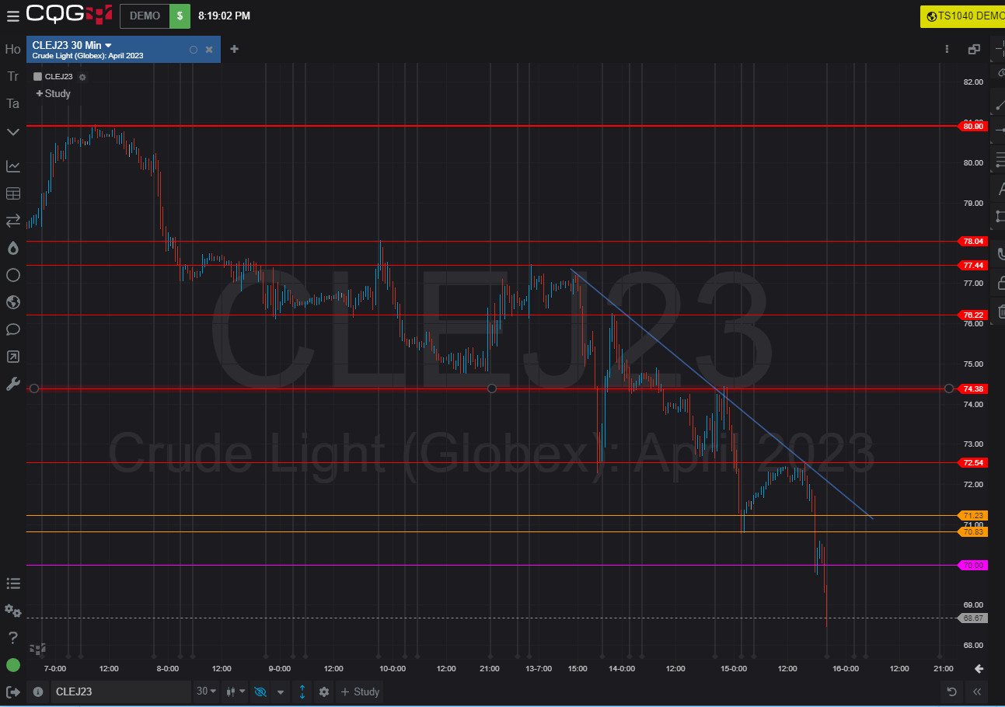Click the logout arrow icon
The image size is (1005, 707).
(x=12, y=691)
